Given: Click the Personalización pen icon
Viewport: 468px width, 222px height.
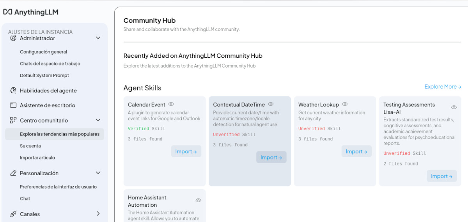Looking at the screenshot, I should pyautogui.click(x=13, y=173).
